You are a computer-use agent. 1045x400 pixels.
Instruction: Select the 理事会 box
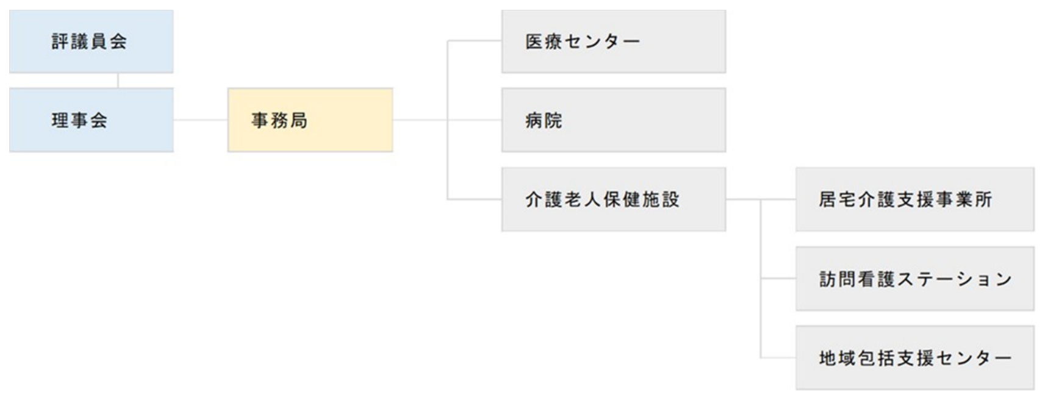click(x=91, y=120)
